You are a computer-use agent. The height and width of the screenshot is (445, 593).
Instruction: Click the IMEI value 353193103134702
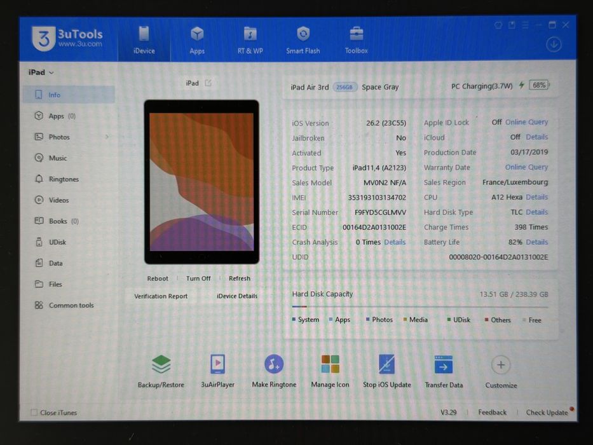point(377,198)
